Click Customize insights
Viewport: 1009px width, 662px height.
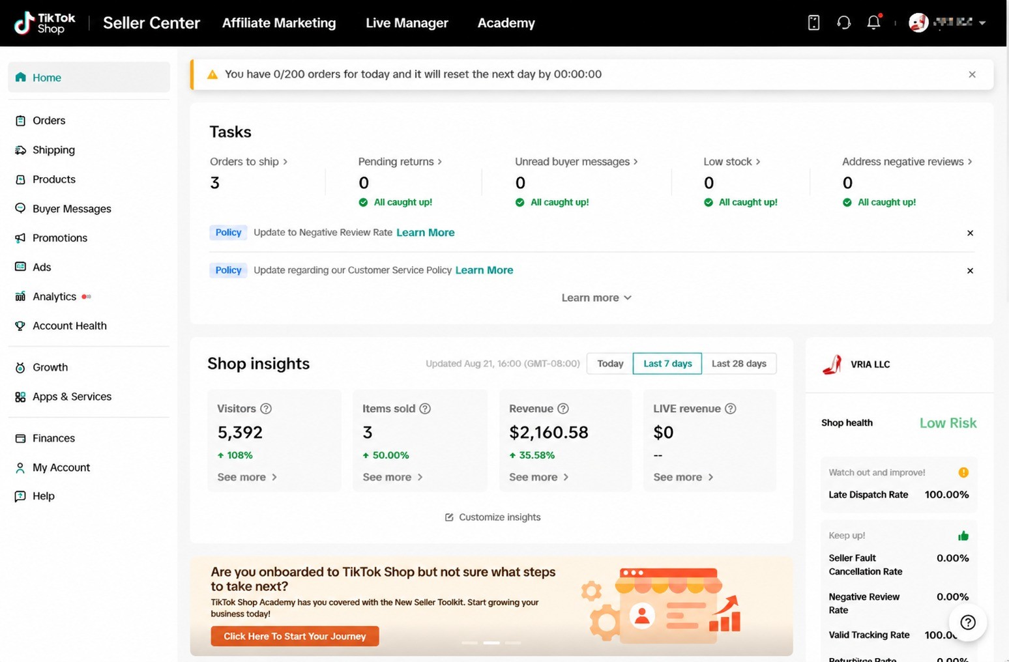[x=493, y=517]
